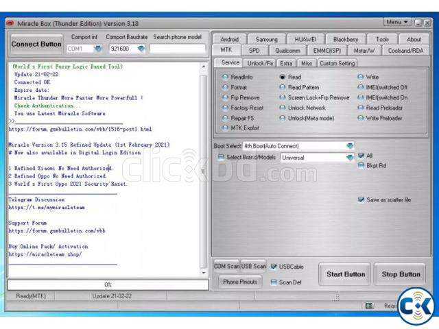Switch to the Mstar/W tab
The image size is (439, 329).
(364, 51)
